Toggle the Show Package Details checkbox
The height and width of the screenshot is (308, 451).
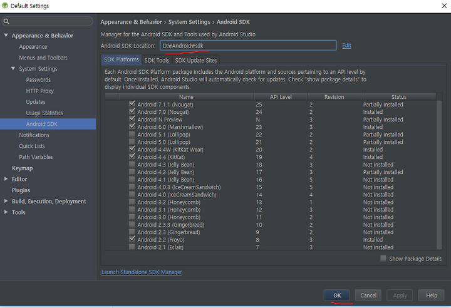tap(383, 259)
